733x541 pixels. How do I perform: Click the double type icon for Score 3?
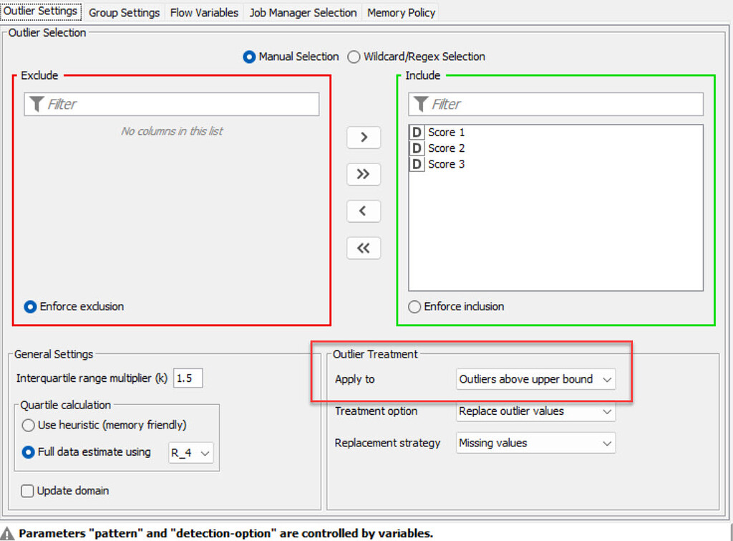pyautogui.click(x=417, y=164)
